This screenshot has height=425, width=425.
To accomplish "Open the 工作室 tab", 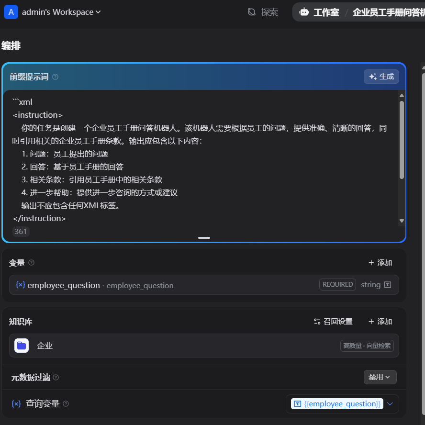I will (326, 12).
